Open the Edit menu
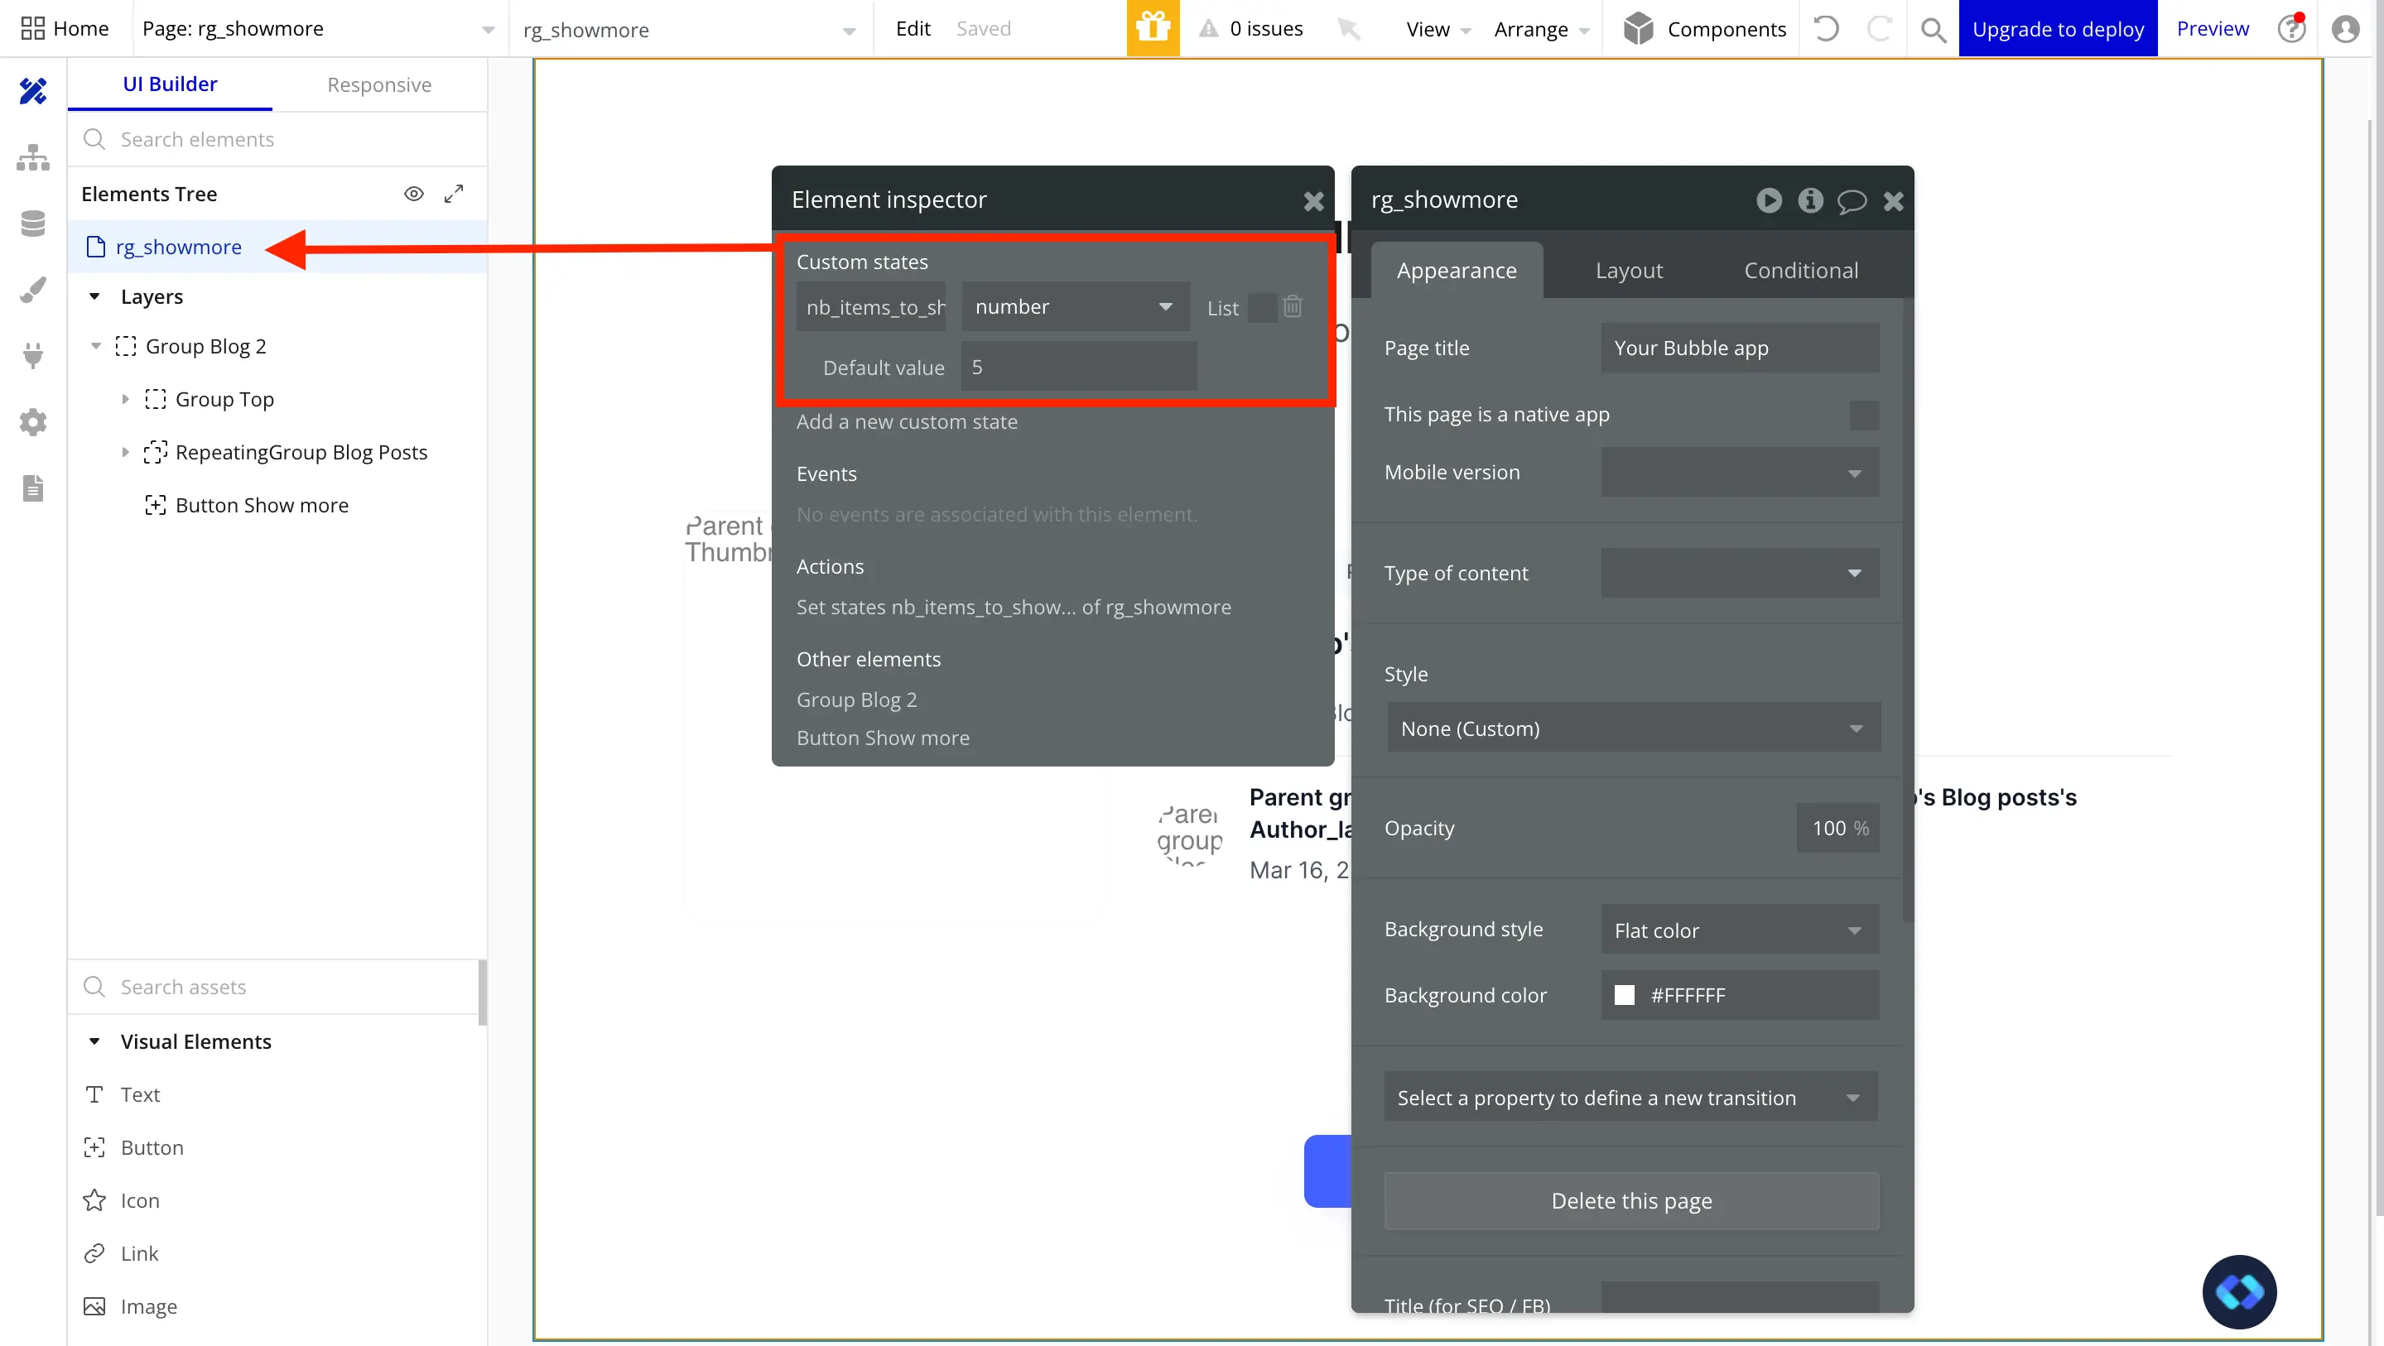The height and width of the screenshot is (1346, 2384). (x=913, y=29)
